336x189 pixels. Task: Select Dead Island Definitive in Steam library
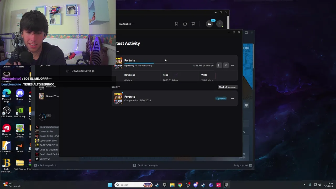click(47, 154)
